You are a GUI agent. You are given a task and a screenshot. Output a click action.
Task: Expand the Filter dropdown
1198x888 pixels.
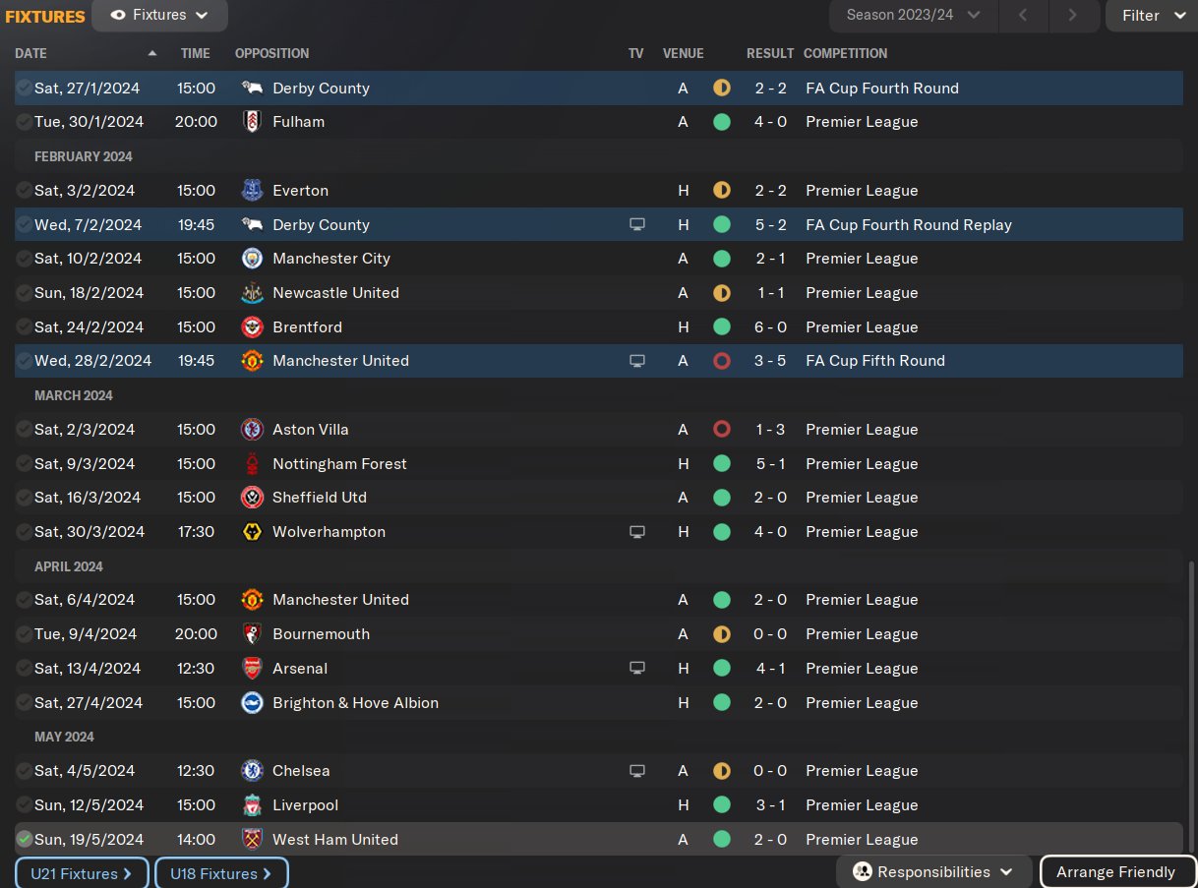click(x=1152, y=16)
